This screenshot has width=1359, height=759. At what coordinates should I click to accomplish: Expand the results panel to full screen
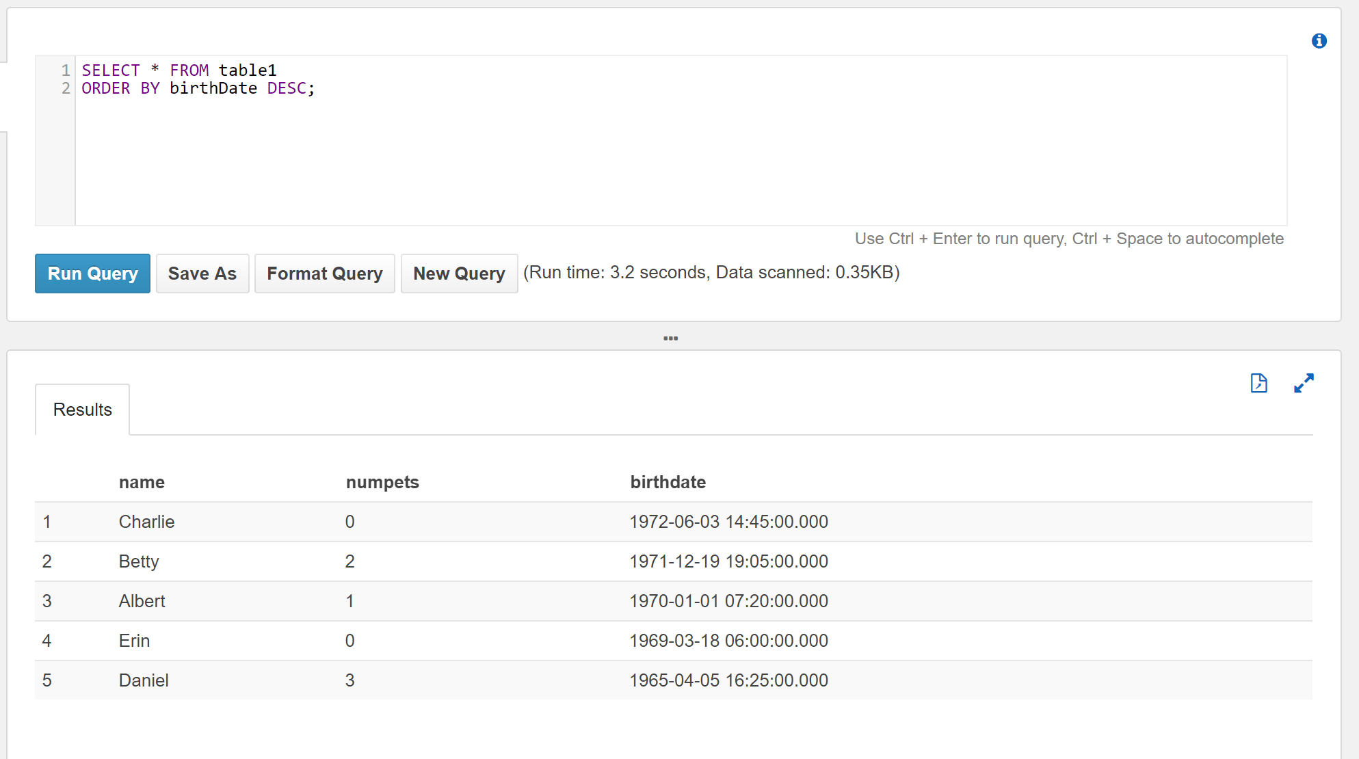[1304, 384]
